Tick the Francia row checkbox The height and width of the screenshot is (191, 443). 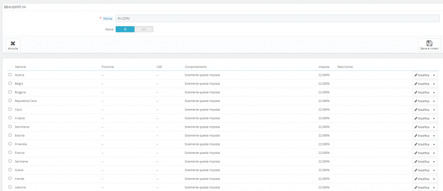10,152
